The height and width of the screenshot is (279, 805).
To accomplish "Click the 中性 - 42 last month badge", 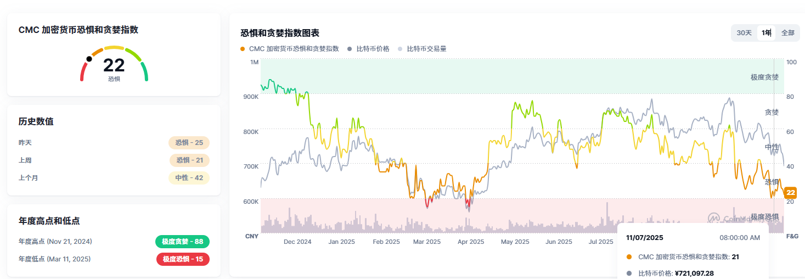I will (x=189, y=178).
